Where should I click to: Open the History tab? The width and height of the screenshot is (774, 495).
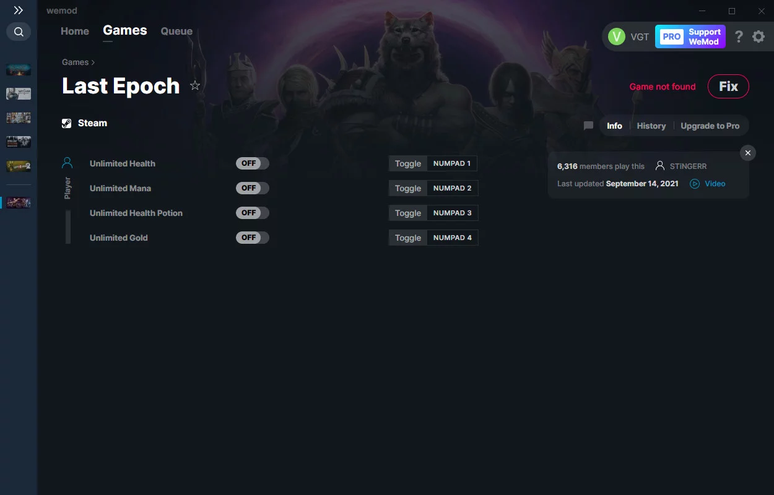[x=651, y=126]
